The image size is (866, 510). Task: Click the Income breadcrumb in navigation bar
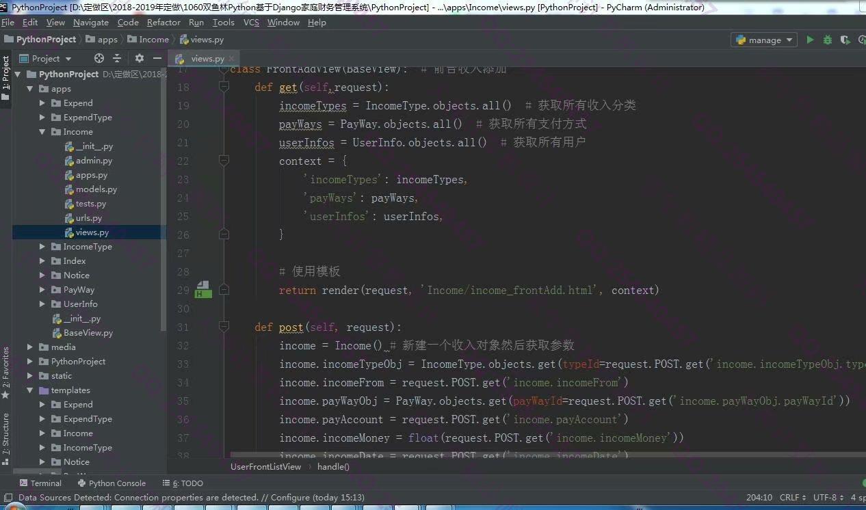click(x=148, y=40)
